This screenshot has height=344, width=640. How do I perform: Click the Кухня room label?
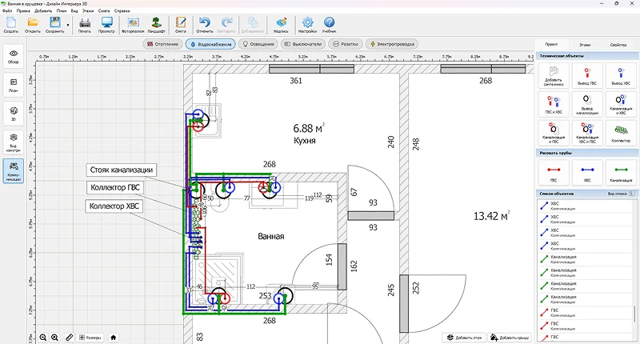coord(305,140)
